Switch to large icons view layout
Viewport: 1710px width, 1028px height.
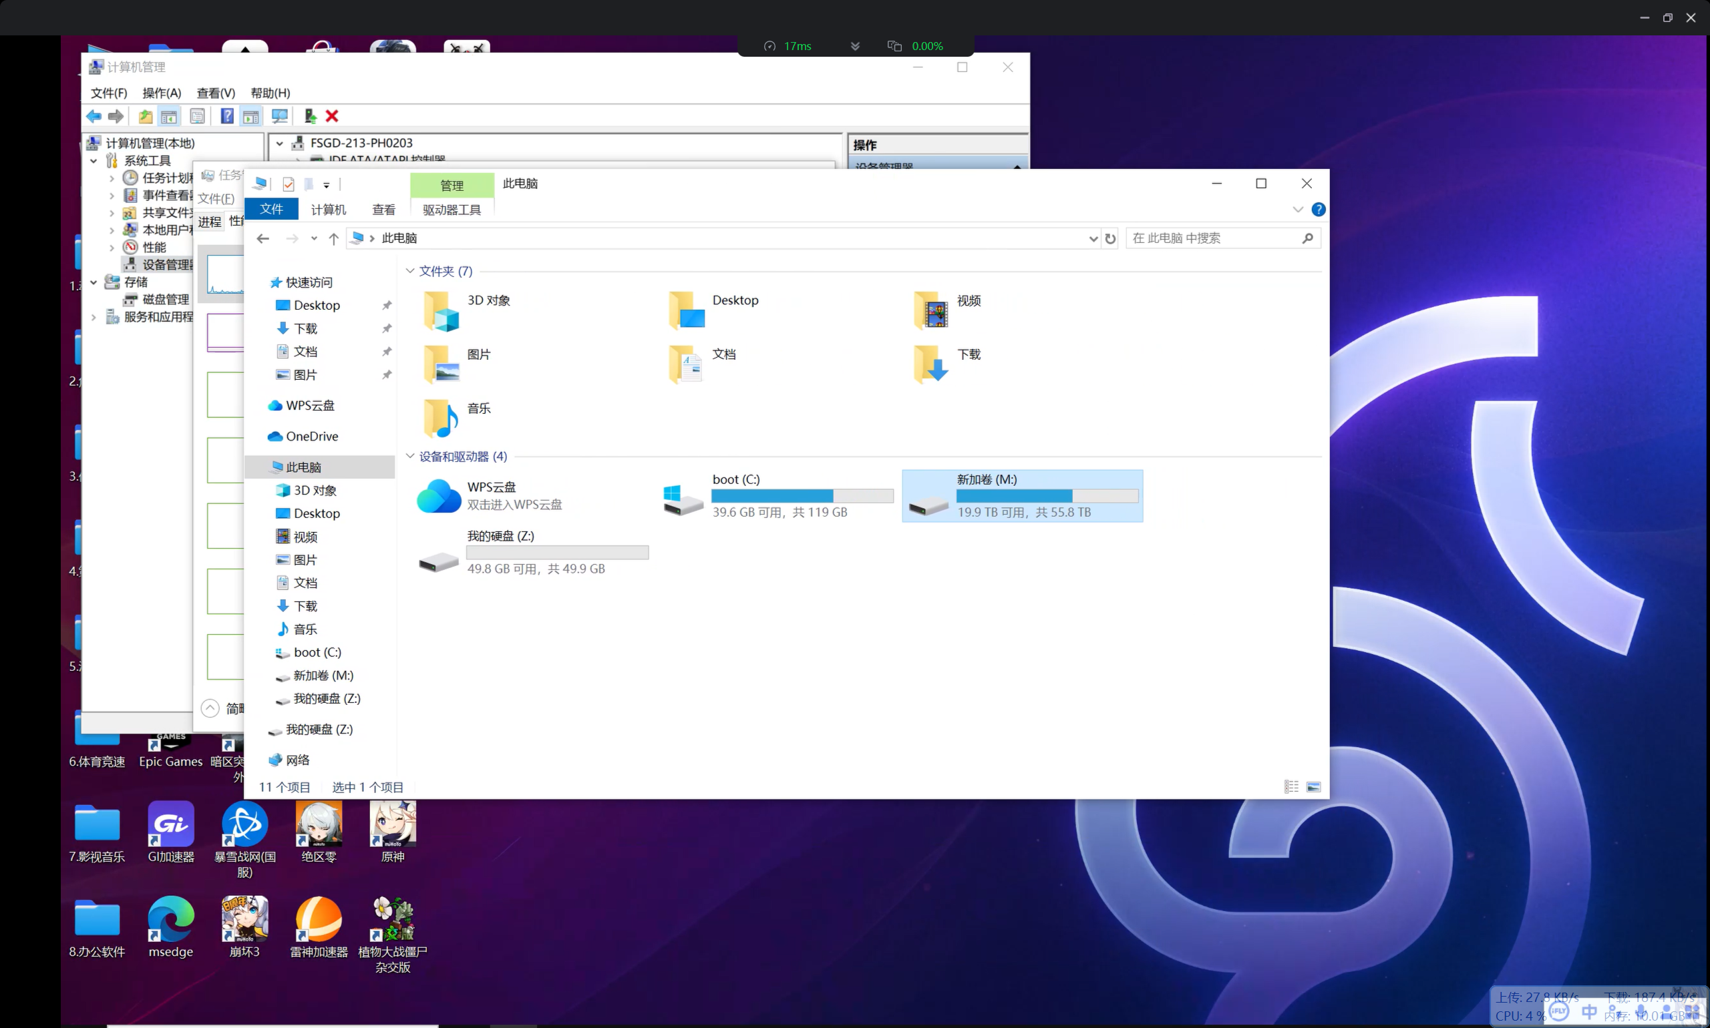tap(1313, 786)
